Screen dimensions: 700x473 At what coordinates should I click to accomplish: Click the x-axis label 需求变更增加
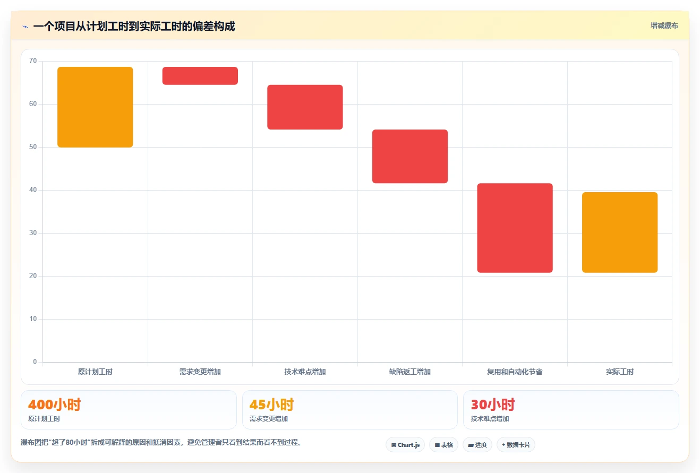[x=200, y=372]
